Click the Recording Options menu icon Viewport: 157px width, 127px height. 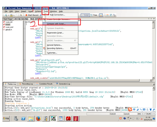coord(44,48)
